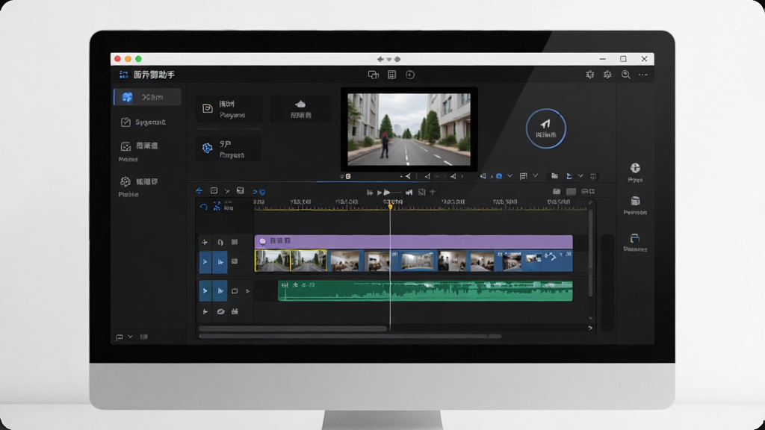
Task: Click the overlapping screens icon in top bar
Action: 374,75
